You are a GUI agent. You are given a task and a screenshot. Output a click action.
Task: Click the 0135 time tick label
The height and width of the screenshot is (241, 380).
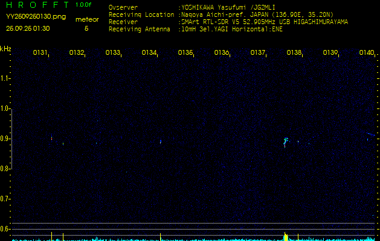185,52
